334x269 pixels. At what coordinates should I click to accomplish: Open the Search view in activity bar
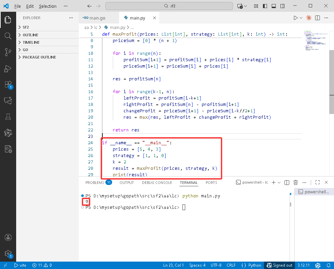8,36
